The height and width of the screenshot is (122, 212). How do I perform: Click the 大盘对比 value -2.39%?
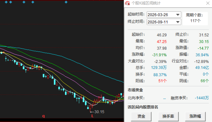tap(160, 61)
